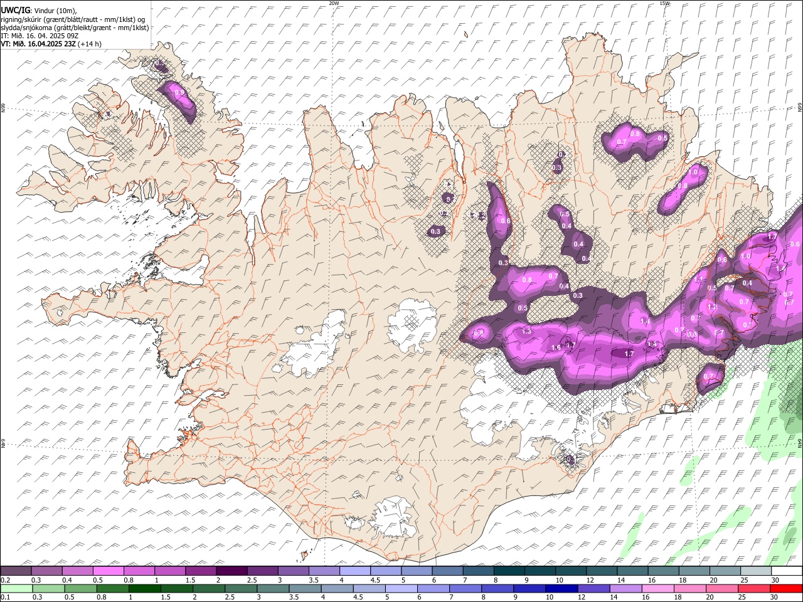Viewport: 803px width, 602px height.
Task: Click the deep blue 10–12 rain legend swatch
Action: click(562, 589)
